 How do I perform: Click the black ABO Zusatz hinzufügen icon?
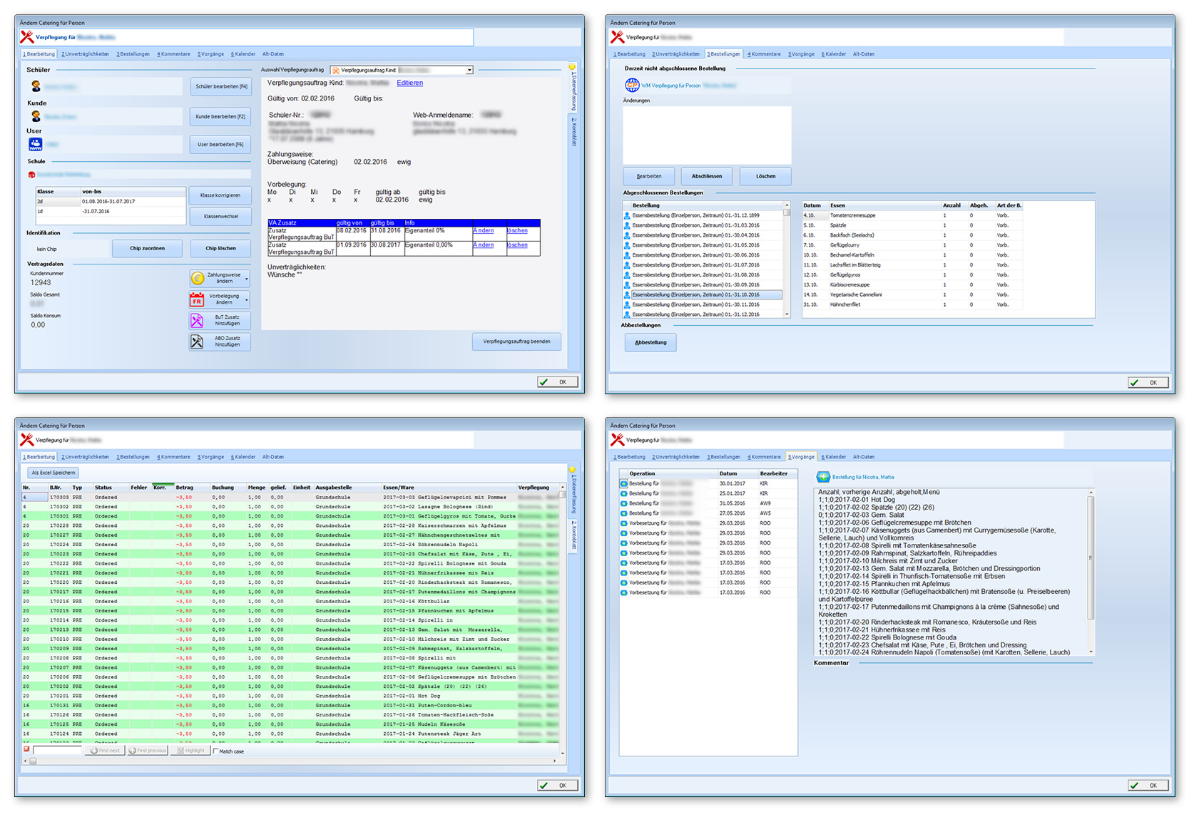pos(198,342)
